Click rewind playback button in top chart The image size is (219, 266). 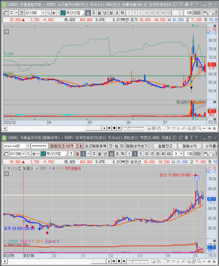(x=109, y=128)
